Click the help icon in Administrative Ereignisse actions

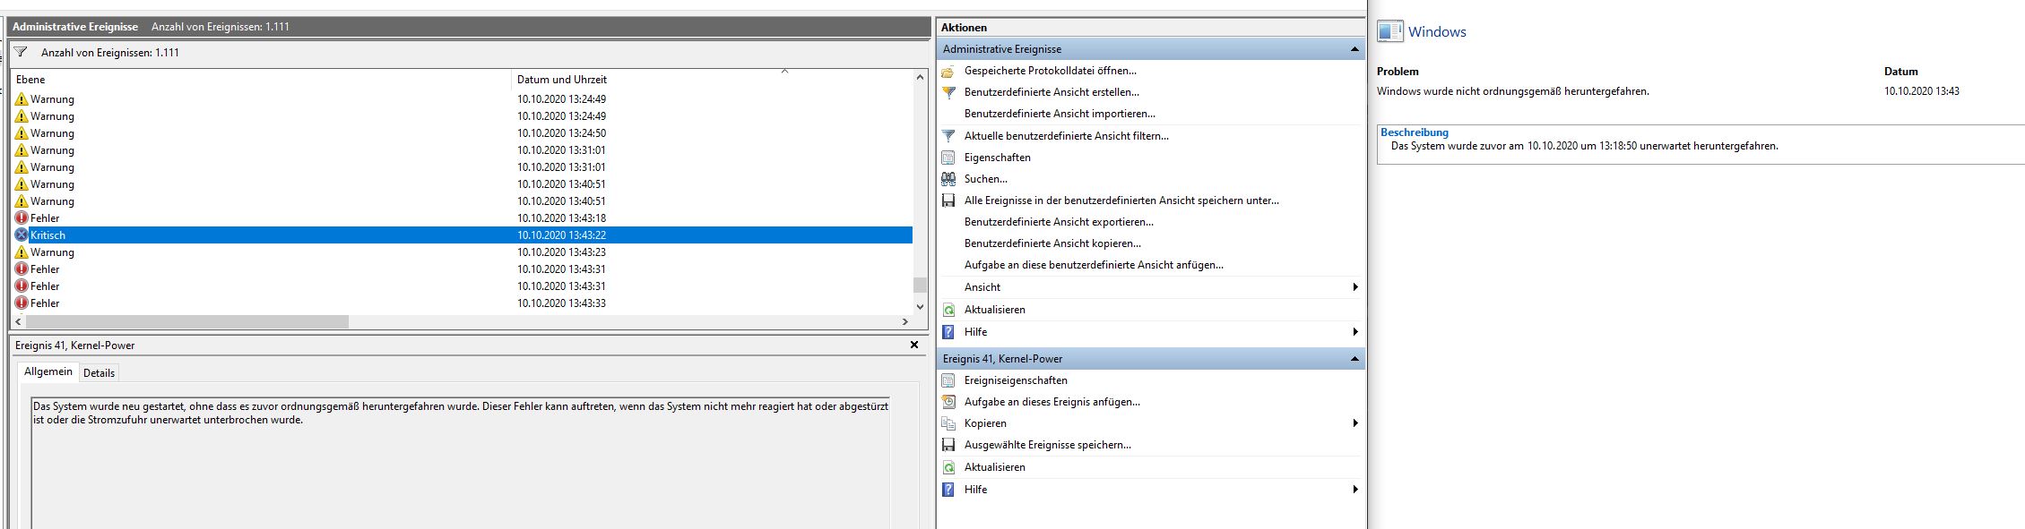click(x=948, y=332)
